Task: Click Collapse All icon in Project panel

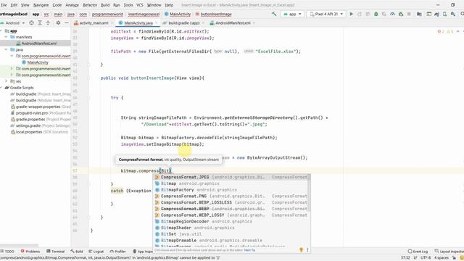Action: [x=48, y=22]
